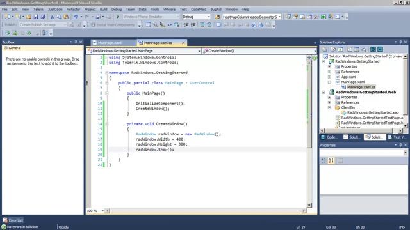Click the Save All icon
Screen dimensions: 410x230
(x=43, y=17)
